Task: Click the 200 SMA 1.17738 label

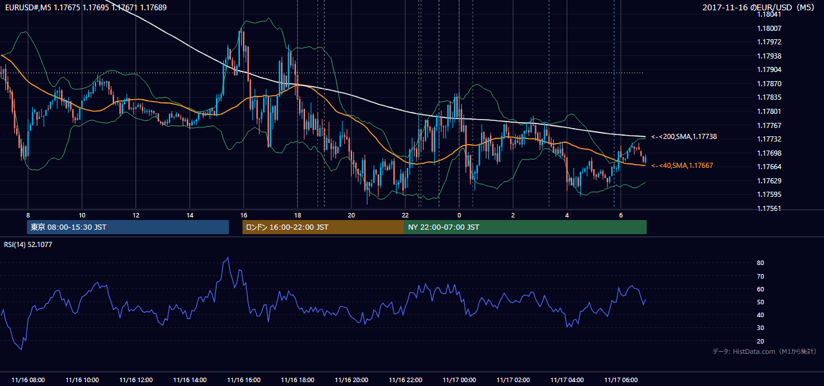Action: tap(684, 136)
